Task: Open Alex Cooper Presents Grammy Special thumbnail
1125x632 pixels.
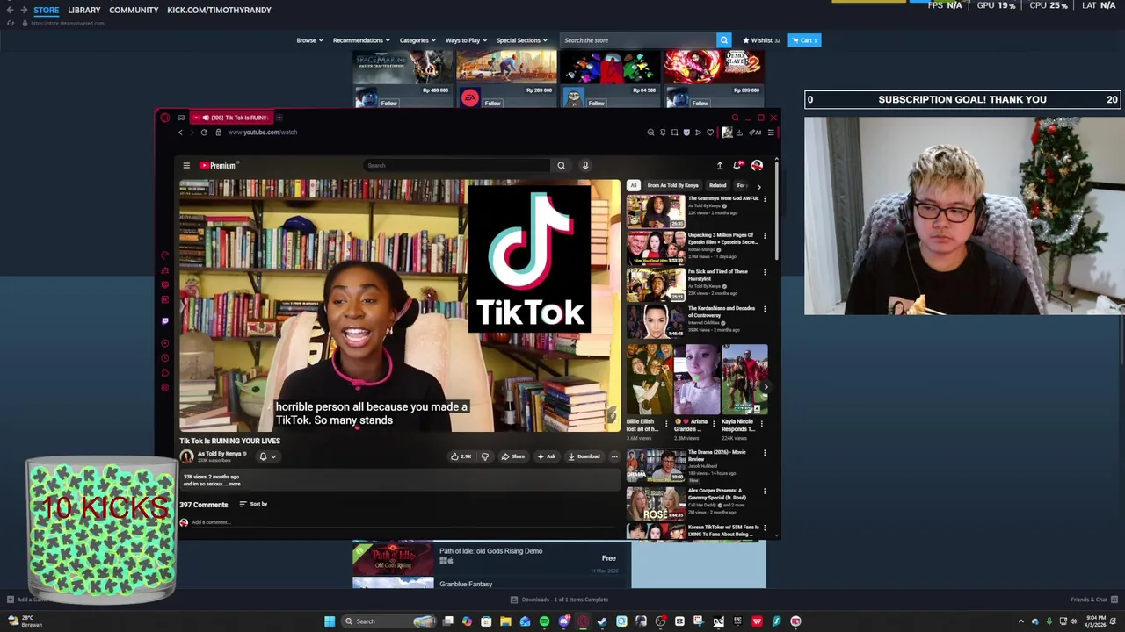Action: point(655,503)
